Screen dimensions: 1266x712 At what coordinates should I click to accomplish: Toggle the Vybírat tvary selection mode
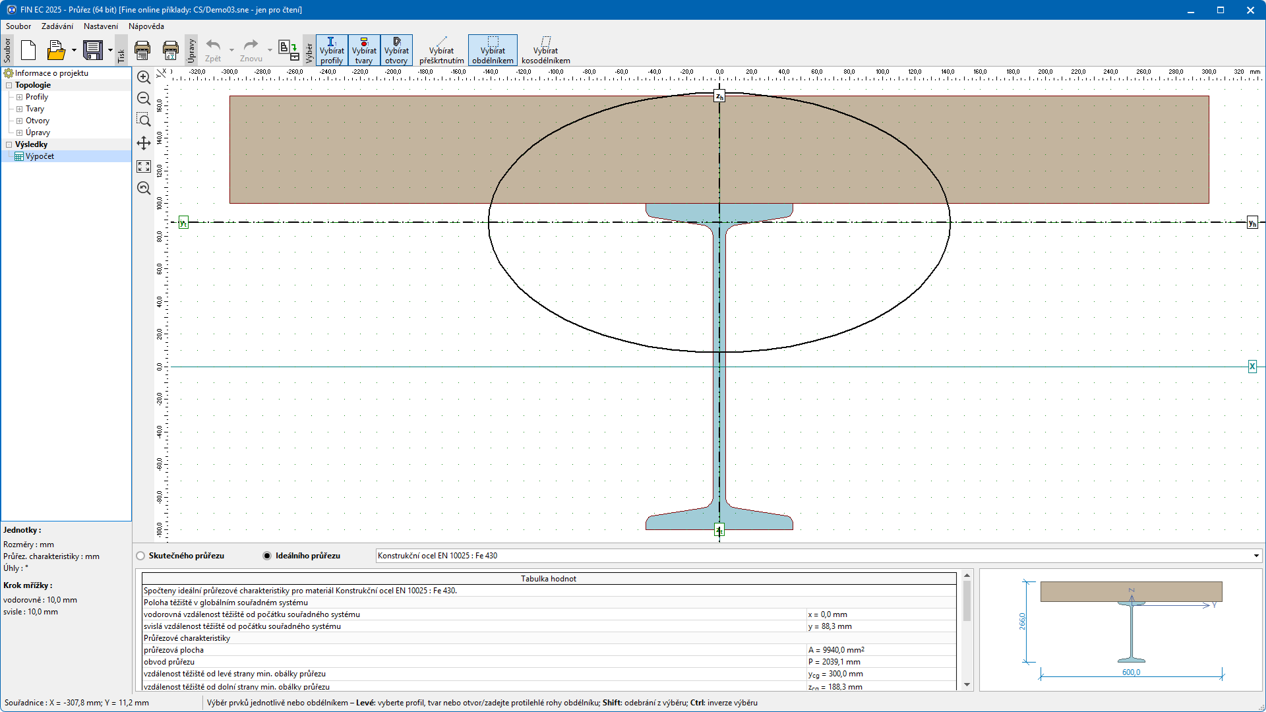pos(364,50)
